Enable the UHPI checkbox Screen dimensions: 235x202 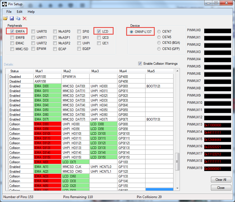point(79,43)
